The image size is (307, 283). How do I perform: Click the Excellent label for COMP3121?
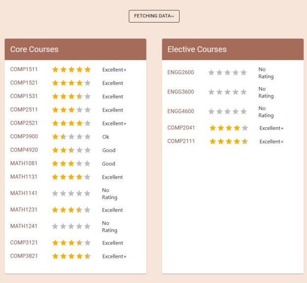113,243
